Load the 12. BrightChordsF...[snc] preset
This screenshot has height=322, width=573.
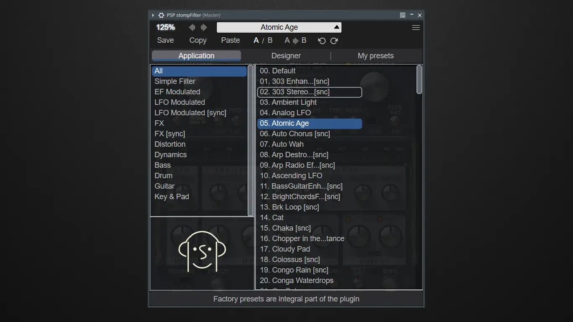click(x=310, y=197)
